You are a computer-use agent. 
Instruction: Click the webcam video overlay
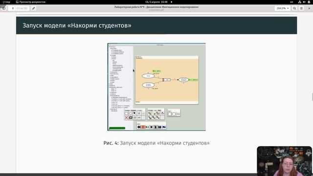click(284, 161)
